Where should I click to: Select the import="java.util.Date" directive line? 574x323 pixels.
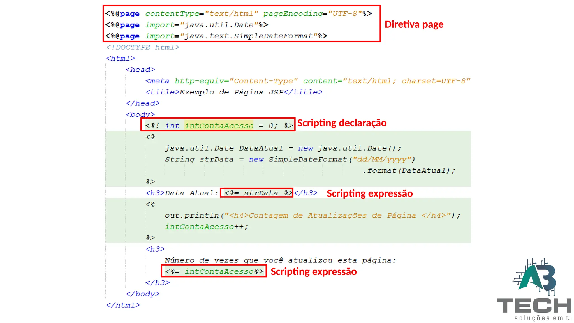click(x=187, y=25)
